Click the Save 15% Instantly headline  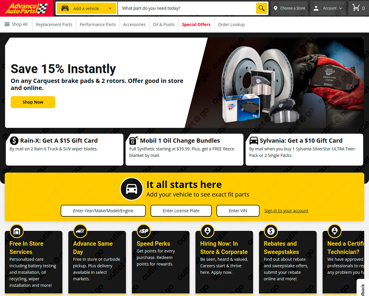point(63,69)
